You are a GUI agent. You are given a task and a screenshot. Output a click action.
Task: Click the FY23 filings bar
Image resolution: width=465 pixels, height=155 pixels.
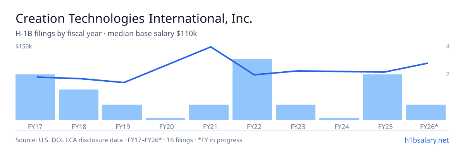[x=296, y=112]
